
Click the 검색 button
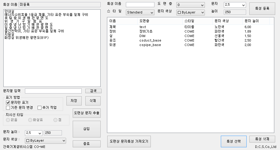93,91
